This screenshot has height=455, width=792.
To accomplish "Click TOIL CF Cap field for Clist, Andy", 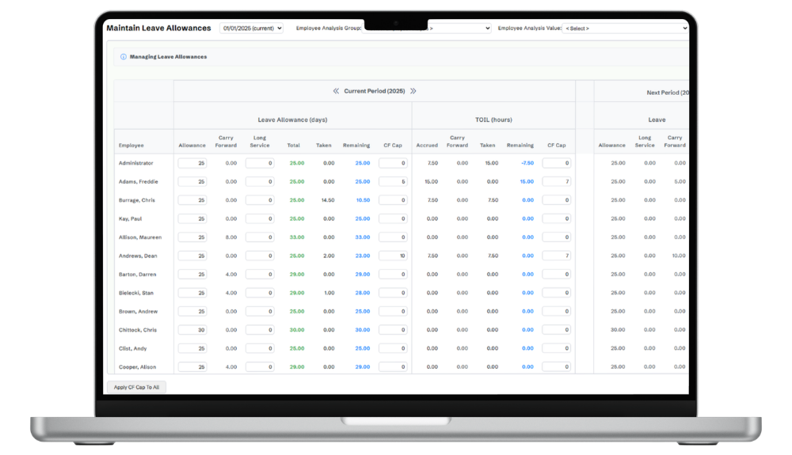I will pyautogui.click(x=557, y=348).
